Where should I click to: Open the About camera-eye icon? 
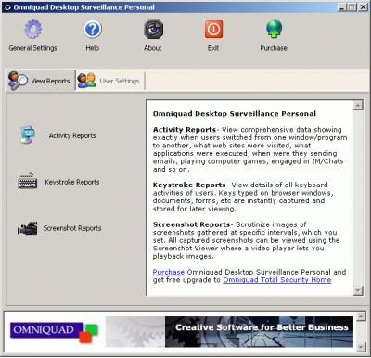(153, 30)
